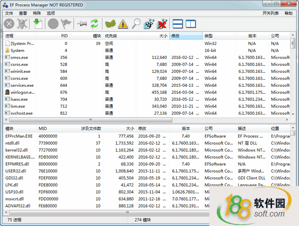
Task: Open the 文件 menu
Action: [x=9, y=13]
